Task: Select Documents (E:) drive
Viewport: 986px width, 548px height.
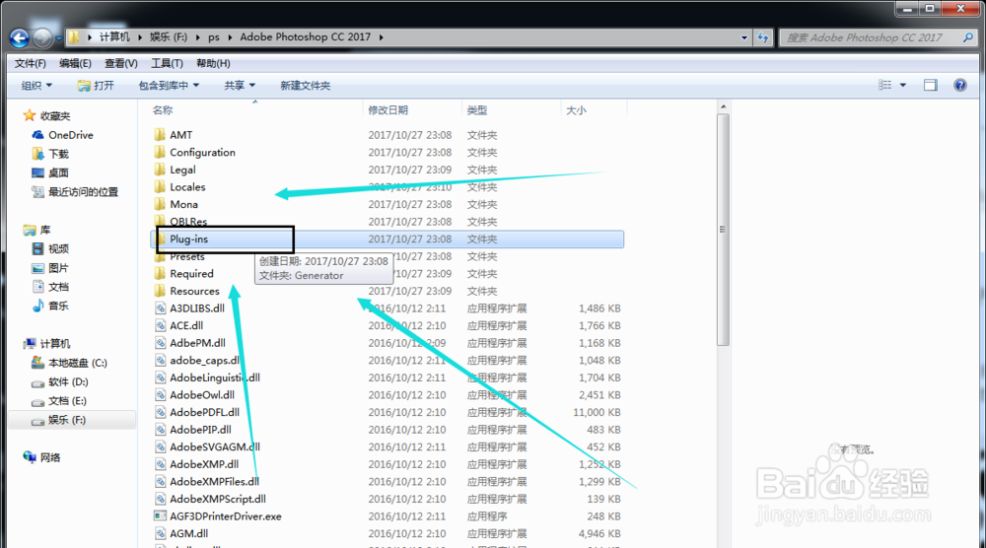Action: pos(59,400)
